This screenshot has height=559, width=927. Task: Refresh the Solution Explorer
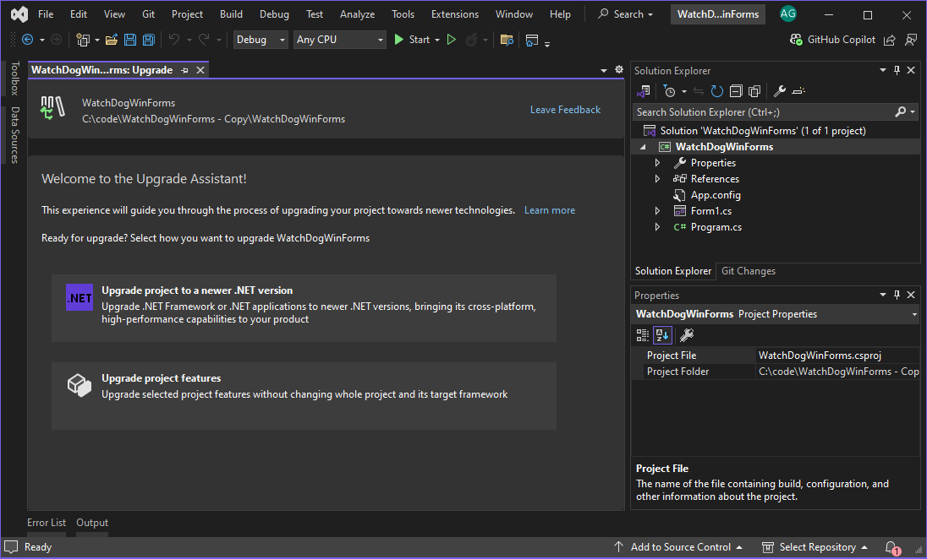coord(716,90)
